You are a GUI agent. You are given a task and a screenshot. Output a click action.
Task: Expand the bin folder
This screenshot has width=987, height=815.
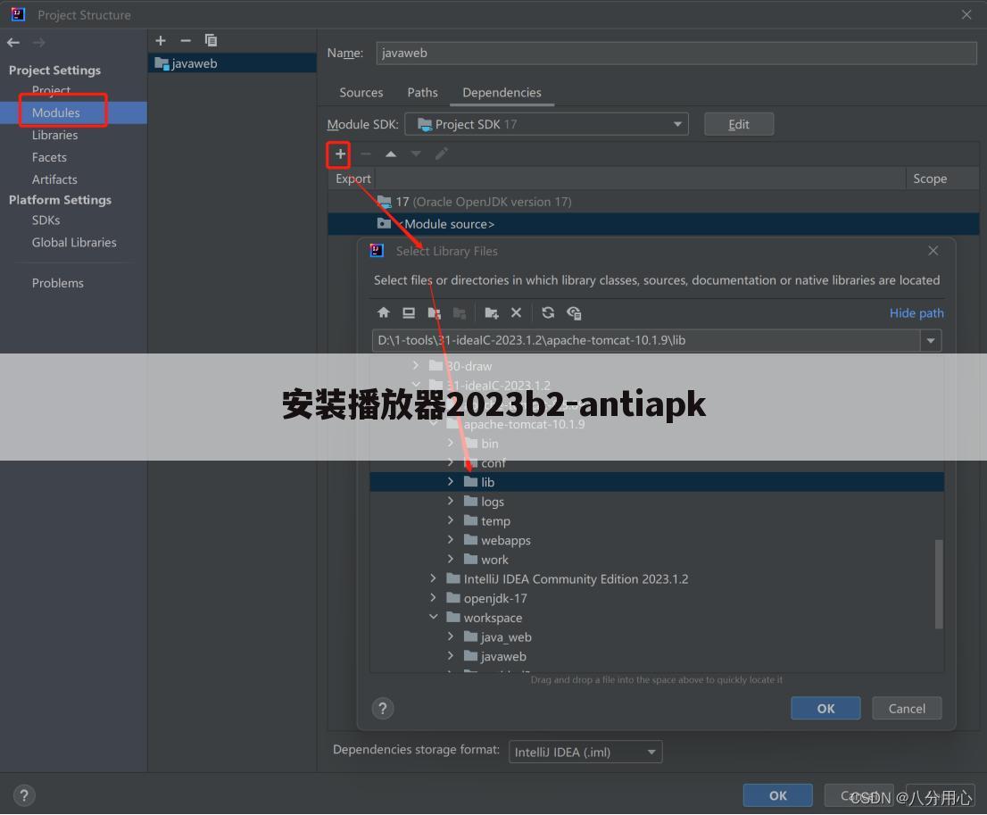[450, 443]
